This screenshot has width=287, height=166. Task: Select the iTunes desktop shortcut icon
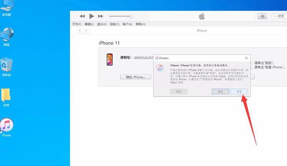point(7,127)
